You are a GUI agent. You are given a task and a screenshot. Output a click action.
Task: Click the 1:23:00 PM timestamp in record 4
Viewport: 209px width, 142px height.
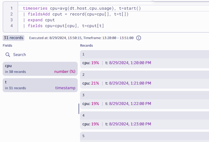tap(130, 124)
